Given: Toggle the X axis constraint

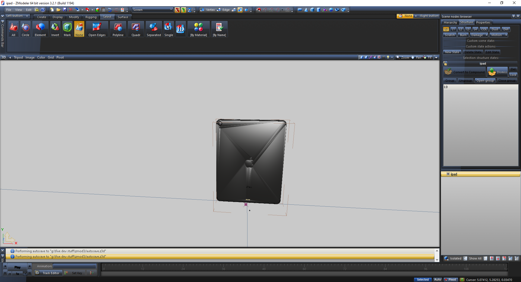Looking at the screenshot, I should [177, 10].
